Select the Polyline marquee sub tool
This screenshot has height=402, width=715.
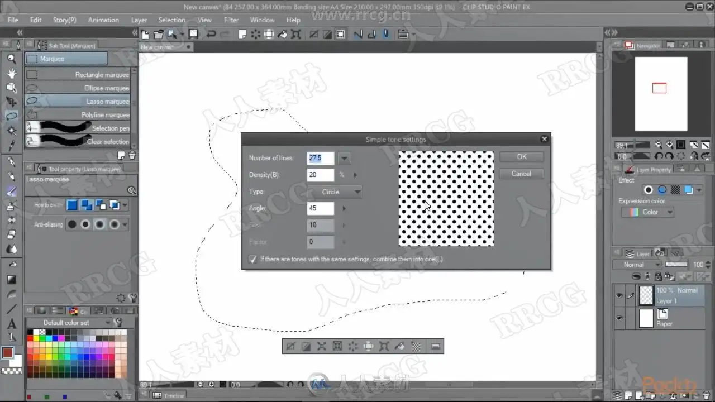pyautogui.click(x=78, y=114)
